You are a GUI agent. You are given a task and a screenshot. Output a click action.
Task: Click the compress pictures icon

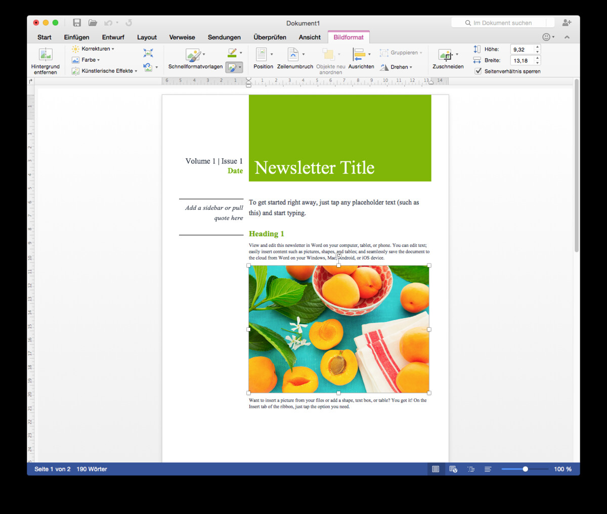[148, 53]
